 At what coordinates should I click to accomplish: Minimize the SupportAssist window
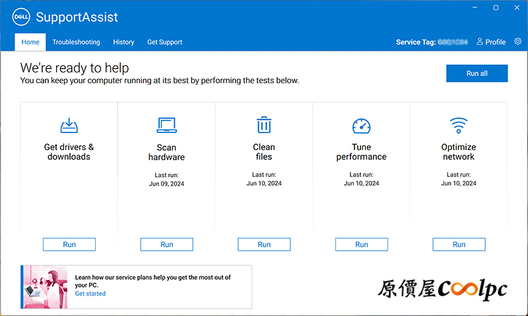tap(475, 7)
